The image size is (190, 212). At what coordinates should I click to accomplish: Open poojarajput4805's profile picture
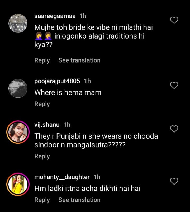[18, 88]
